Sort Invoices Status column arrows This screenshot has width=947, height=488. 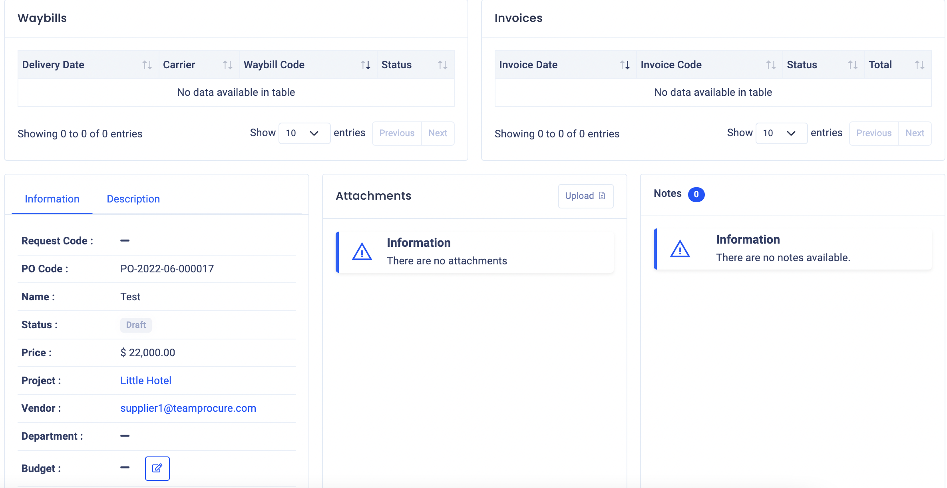pos(853,65)
